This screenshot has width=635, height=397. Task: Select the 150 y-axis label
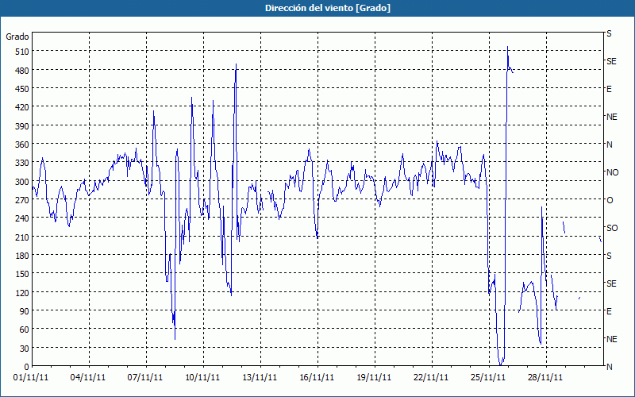point(22,274)
